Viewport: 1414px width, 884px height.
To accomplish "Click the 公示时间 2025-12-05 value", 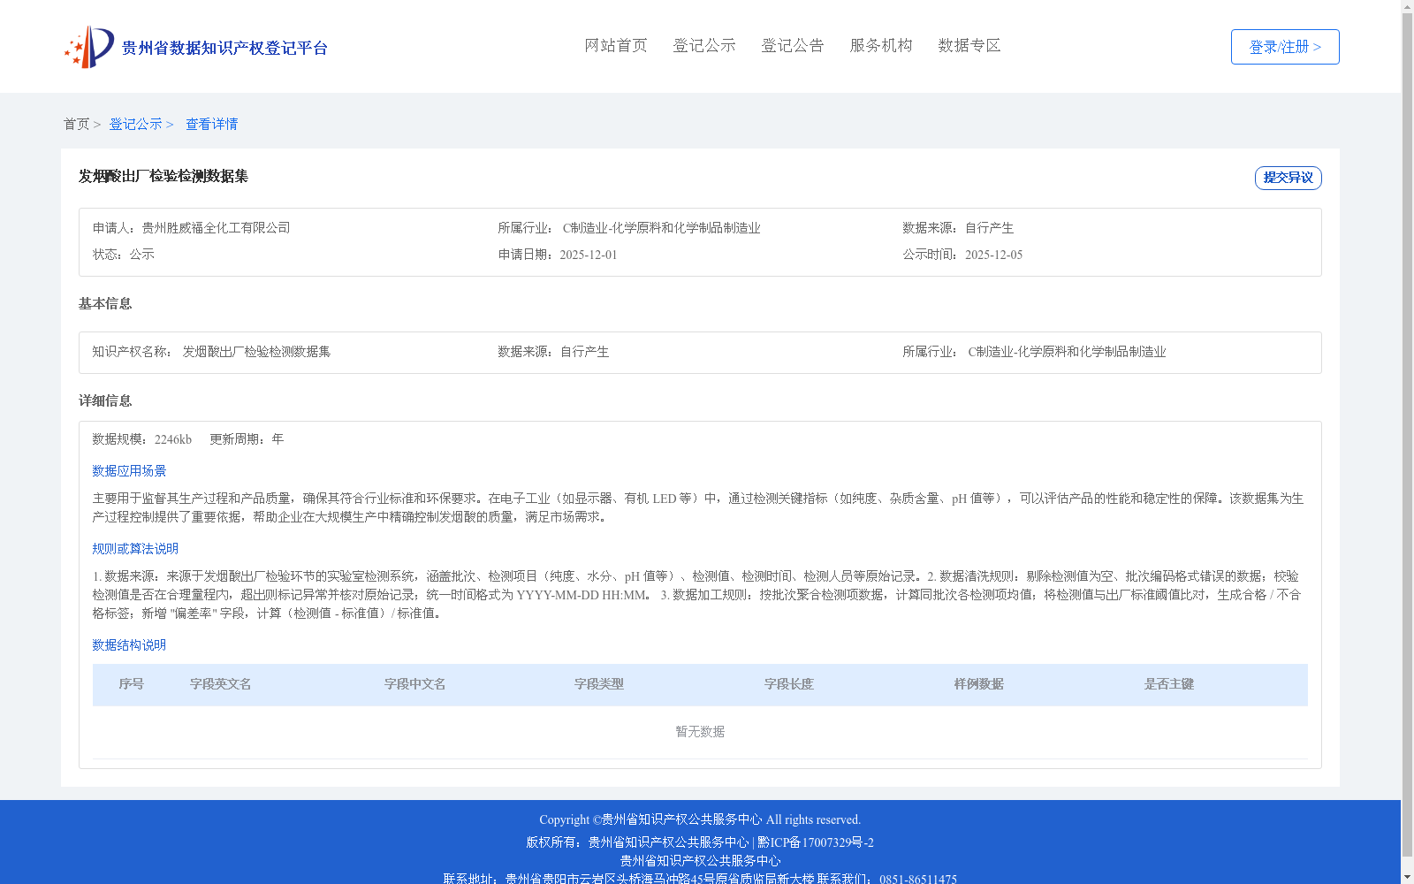I will click(x=993, y=255).
